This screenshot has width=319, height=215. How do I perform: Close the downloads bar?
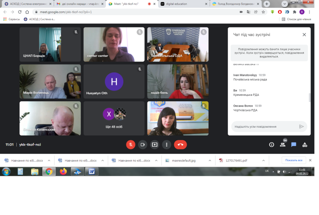[x=310, y=160]
